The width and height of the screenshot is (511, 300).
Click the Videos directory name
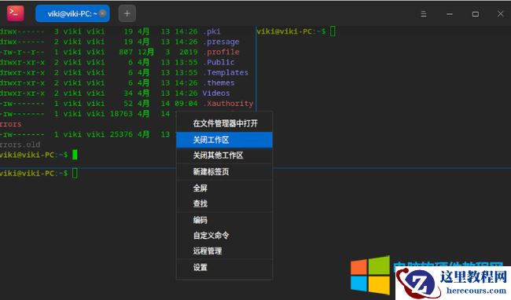pyautogui.click(x=216, y=93)
